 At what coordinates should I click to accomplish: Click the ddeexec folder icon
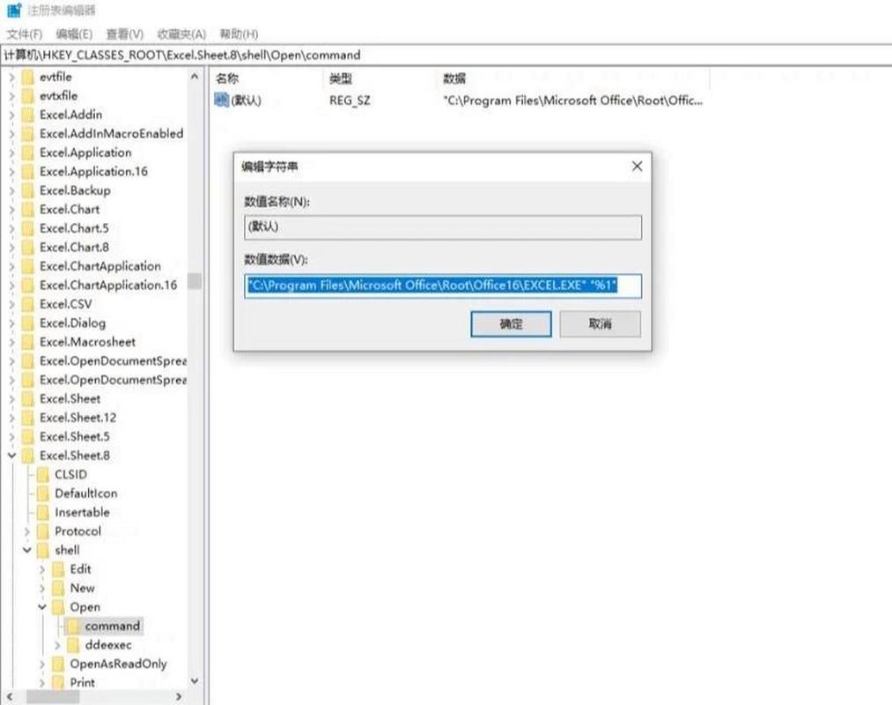(x=73, y=645)
